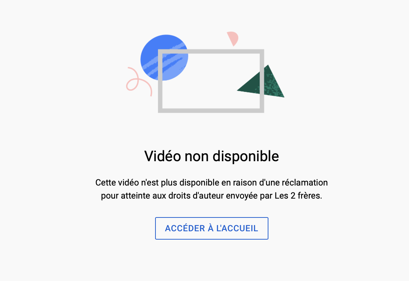Click the word 'envoyée' in the second line
This screenshot has width=409, height=281.
click(242, 196)
